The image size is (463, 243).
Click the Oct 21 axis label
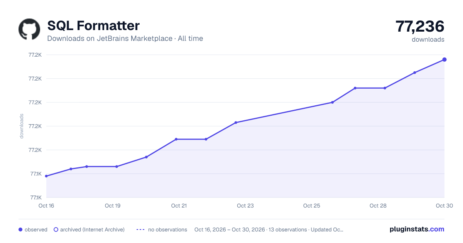coord(179,206)
